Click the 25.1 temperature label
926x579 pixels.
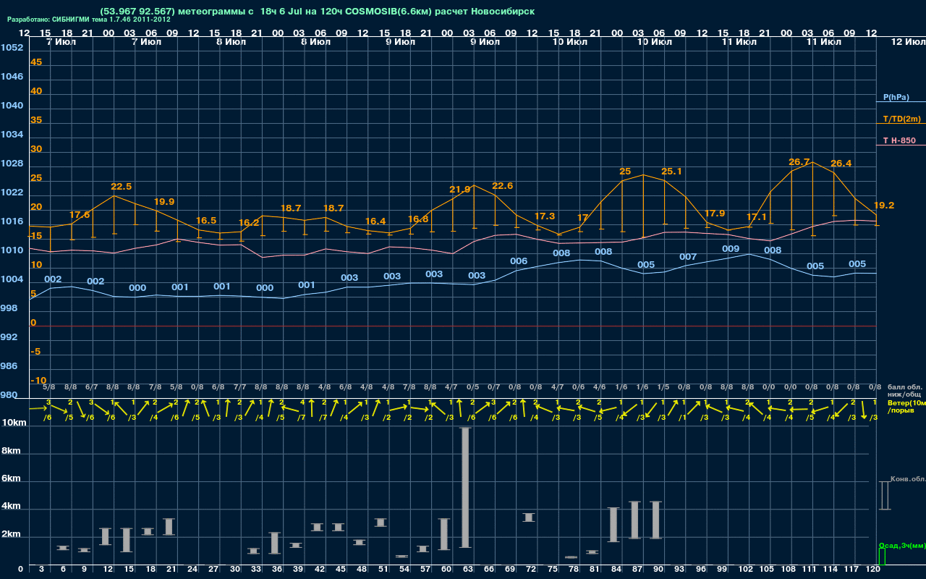(x=671, y=172)
